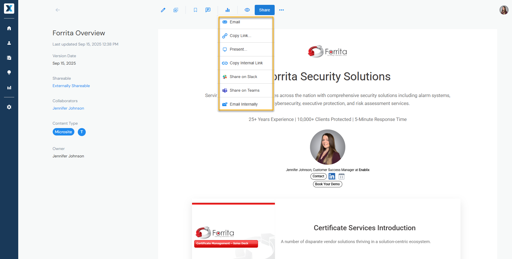Open the Externally Shareable link
This screenshot has height=259, width=512.
[x=71, y=86]
